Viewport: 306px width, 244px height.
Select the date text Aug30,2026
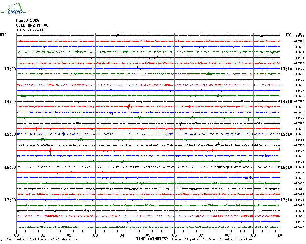pos(28,20)
